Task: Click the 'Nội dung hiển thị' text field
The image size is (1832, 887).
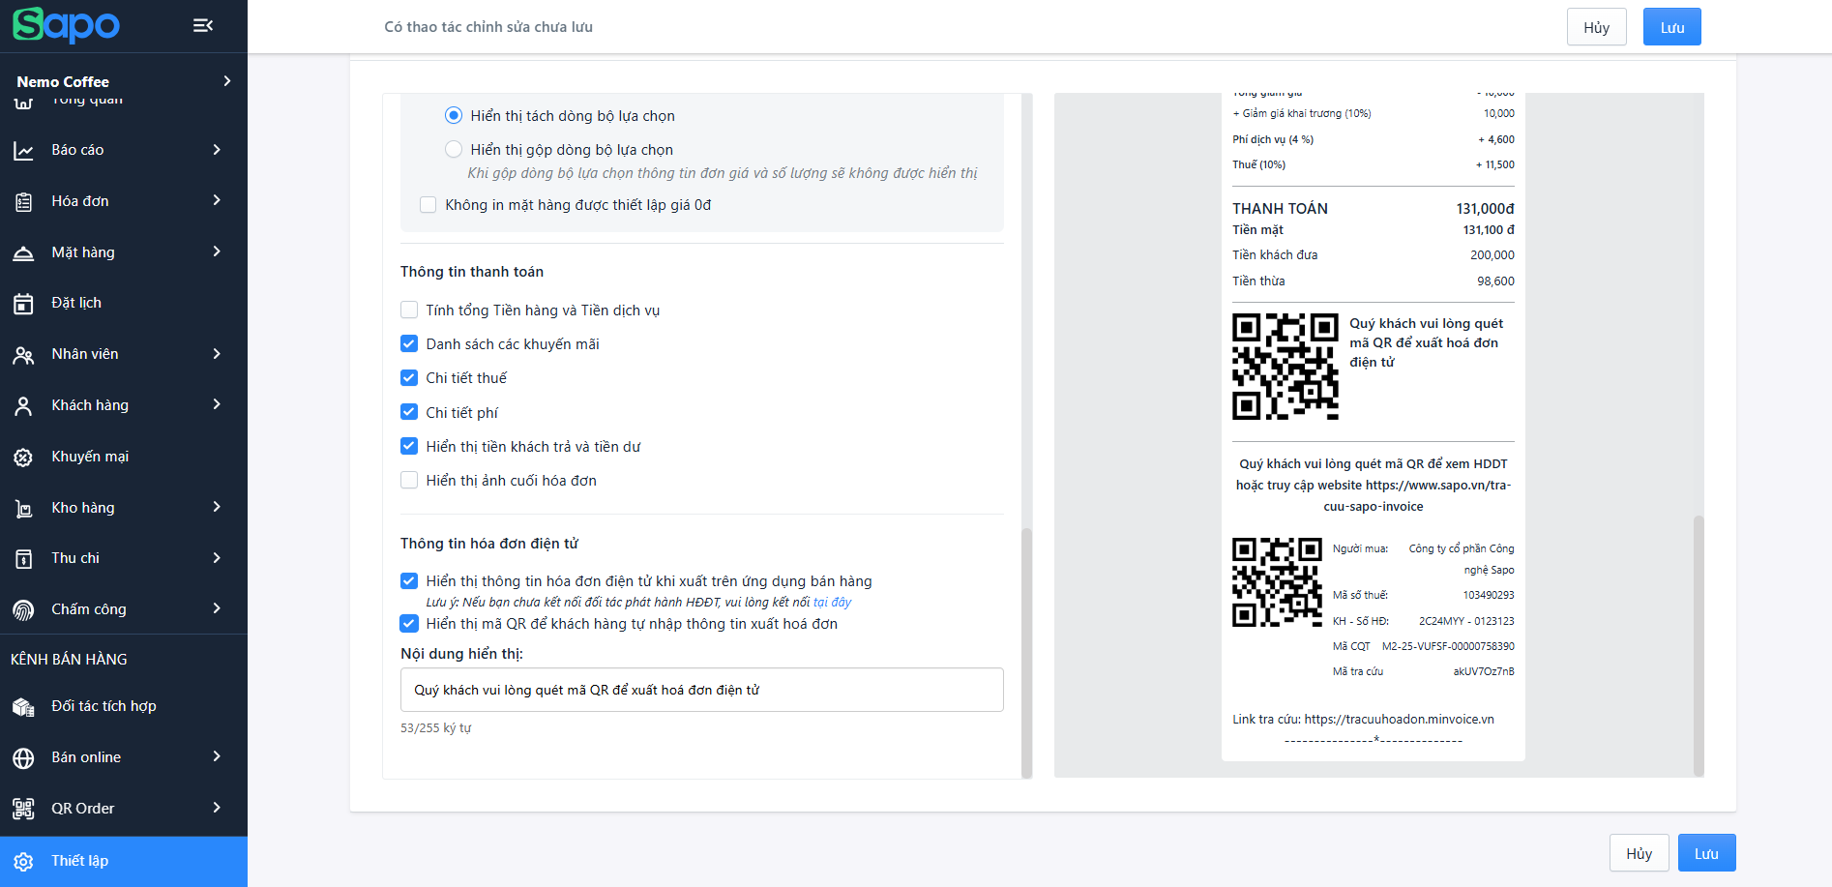Action: coord(701,690)
